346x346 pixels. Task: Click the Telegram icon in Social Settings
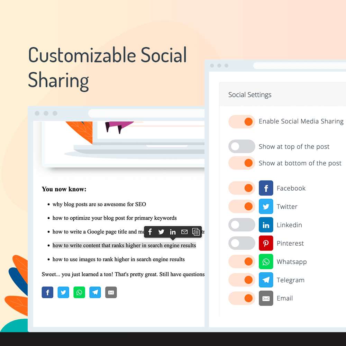[x=266, y=280]
